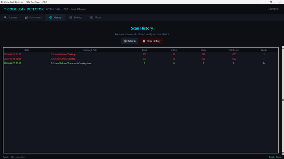This screenshot has height=159, width=284.
Task: Click '0 leaks found' in status bar
Action: [x=275, y=157]
